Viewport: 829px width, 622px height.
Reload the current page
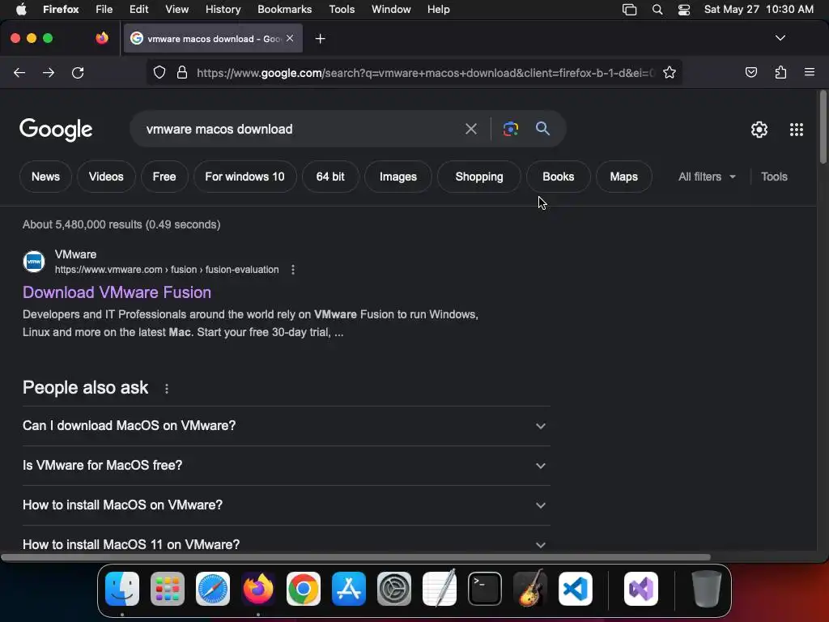(78, 72)
